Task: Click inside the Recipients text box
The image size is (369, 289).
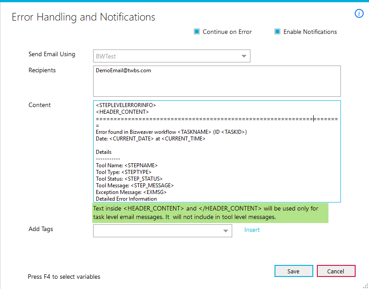Action: click(x=217, y=81)
